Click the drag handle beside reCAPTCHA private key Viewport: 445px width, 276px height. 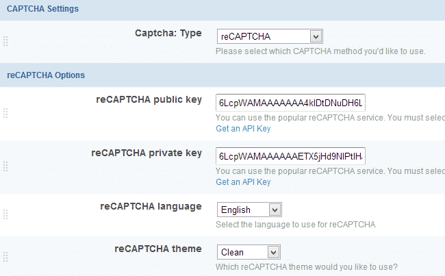pos(5,166)
